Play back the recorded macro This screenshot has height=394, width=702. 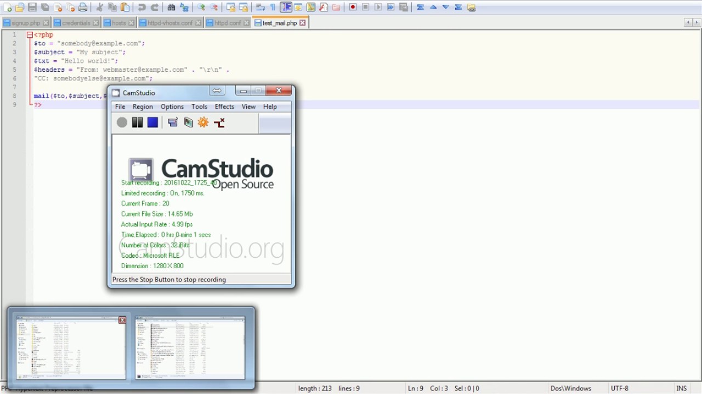tap(377, 8)
